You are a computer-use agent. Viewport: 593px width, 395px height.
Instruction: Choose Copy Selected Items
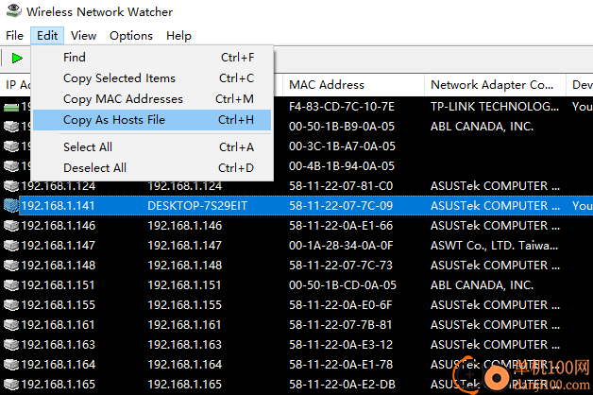152,78
